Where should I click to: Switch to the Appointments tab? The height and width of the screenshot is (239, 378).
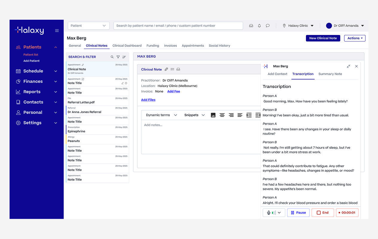point(193,46)
